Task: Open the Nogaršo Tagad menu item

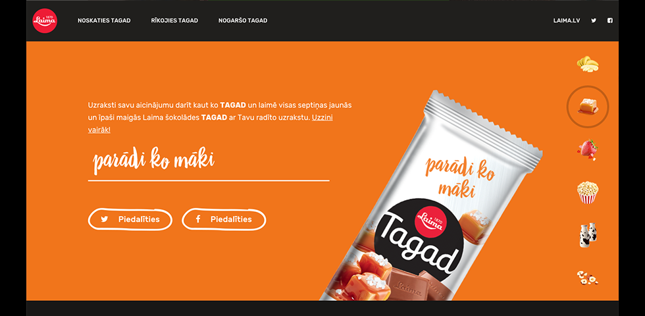Action: pyautogui.click(x=243, y=20)
